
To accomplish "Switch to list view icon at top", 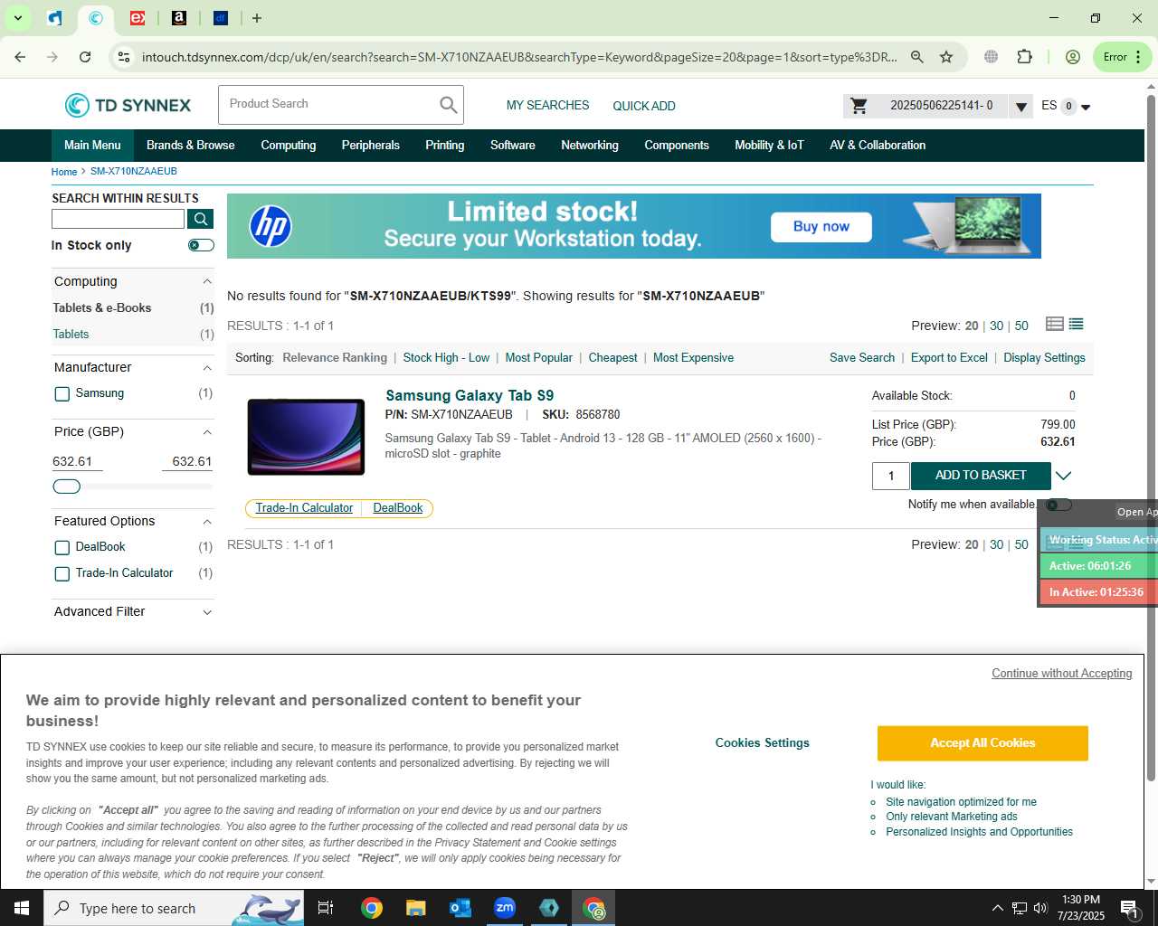I will pyautogui.click(x=1076, y=324).
